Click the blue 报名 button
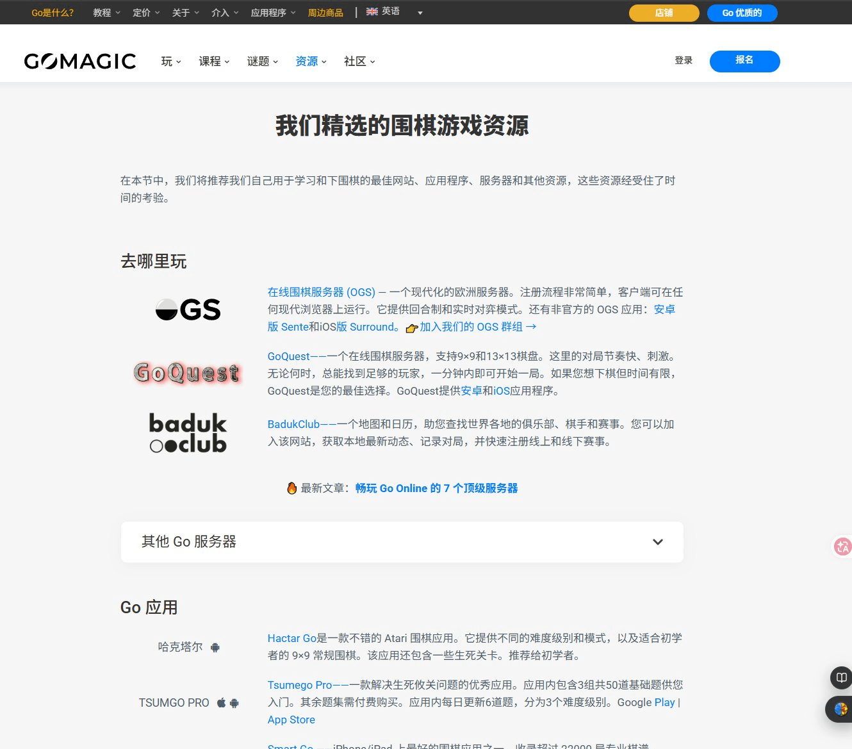Screen dimensions: 852x749 tap(745, 61)
